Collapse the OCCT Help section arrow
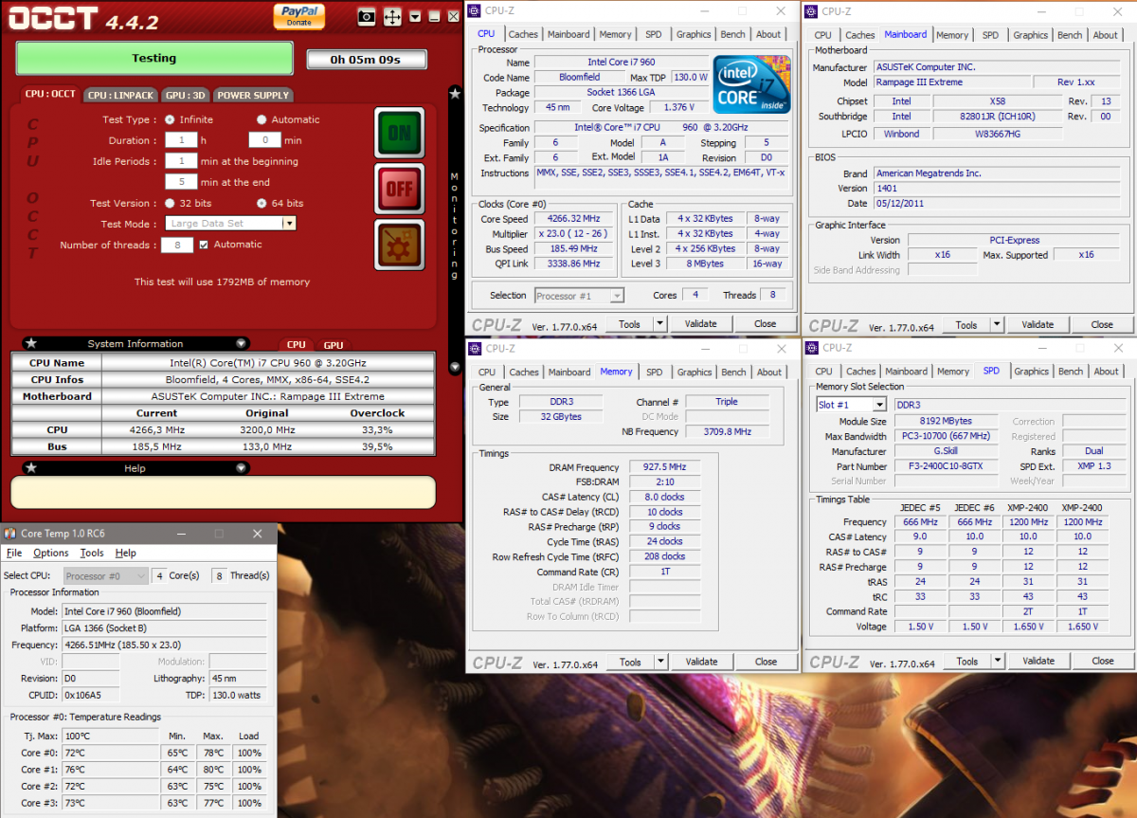Screen dimensions: 1137x818 (x=242, y=468)
